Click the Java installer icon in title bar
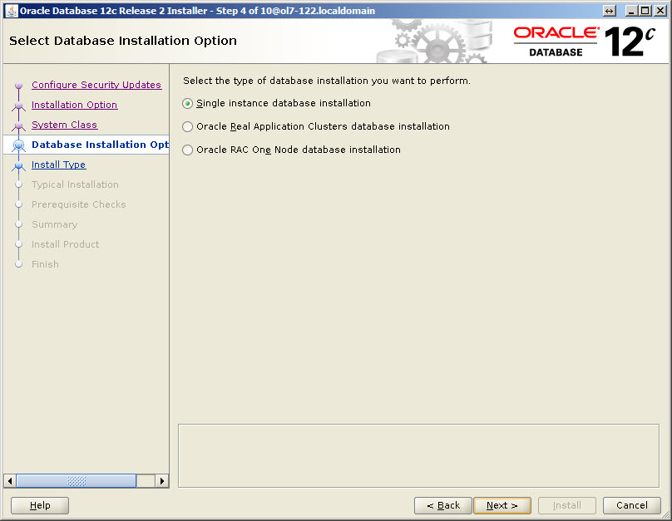Image resolution: width=672 pixels, height=521 pixels. [11, 11]
